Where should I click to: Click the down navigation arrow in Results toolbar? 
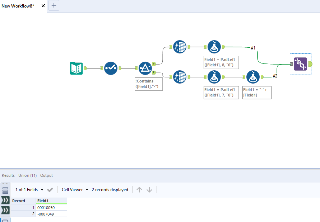click(149, 190)
